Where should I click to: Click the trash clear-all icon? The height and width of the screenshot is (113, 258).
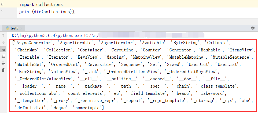coord(3,70)
